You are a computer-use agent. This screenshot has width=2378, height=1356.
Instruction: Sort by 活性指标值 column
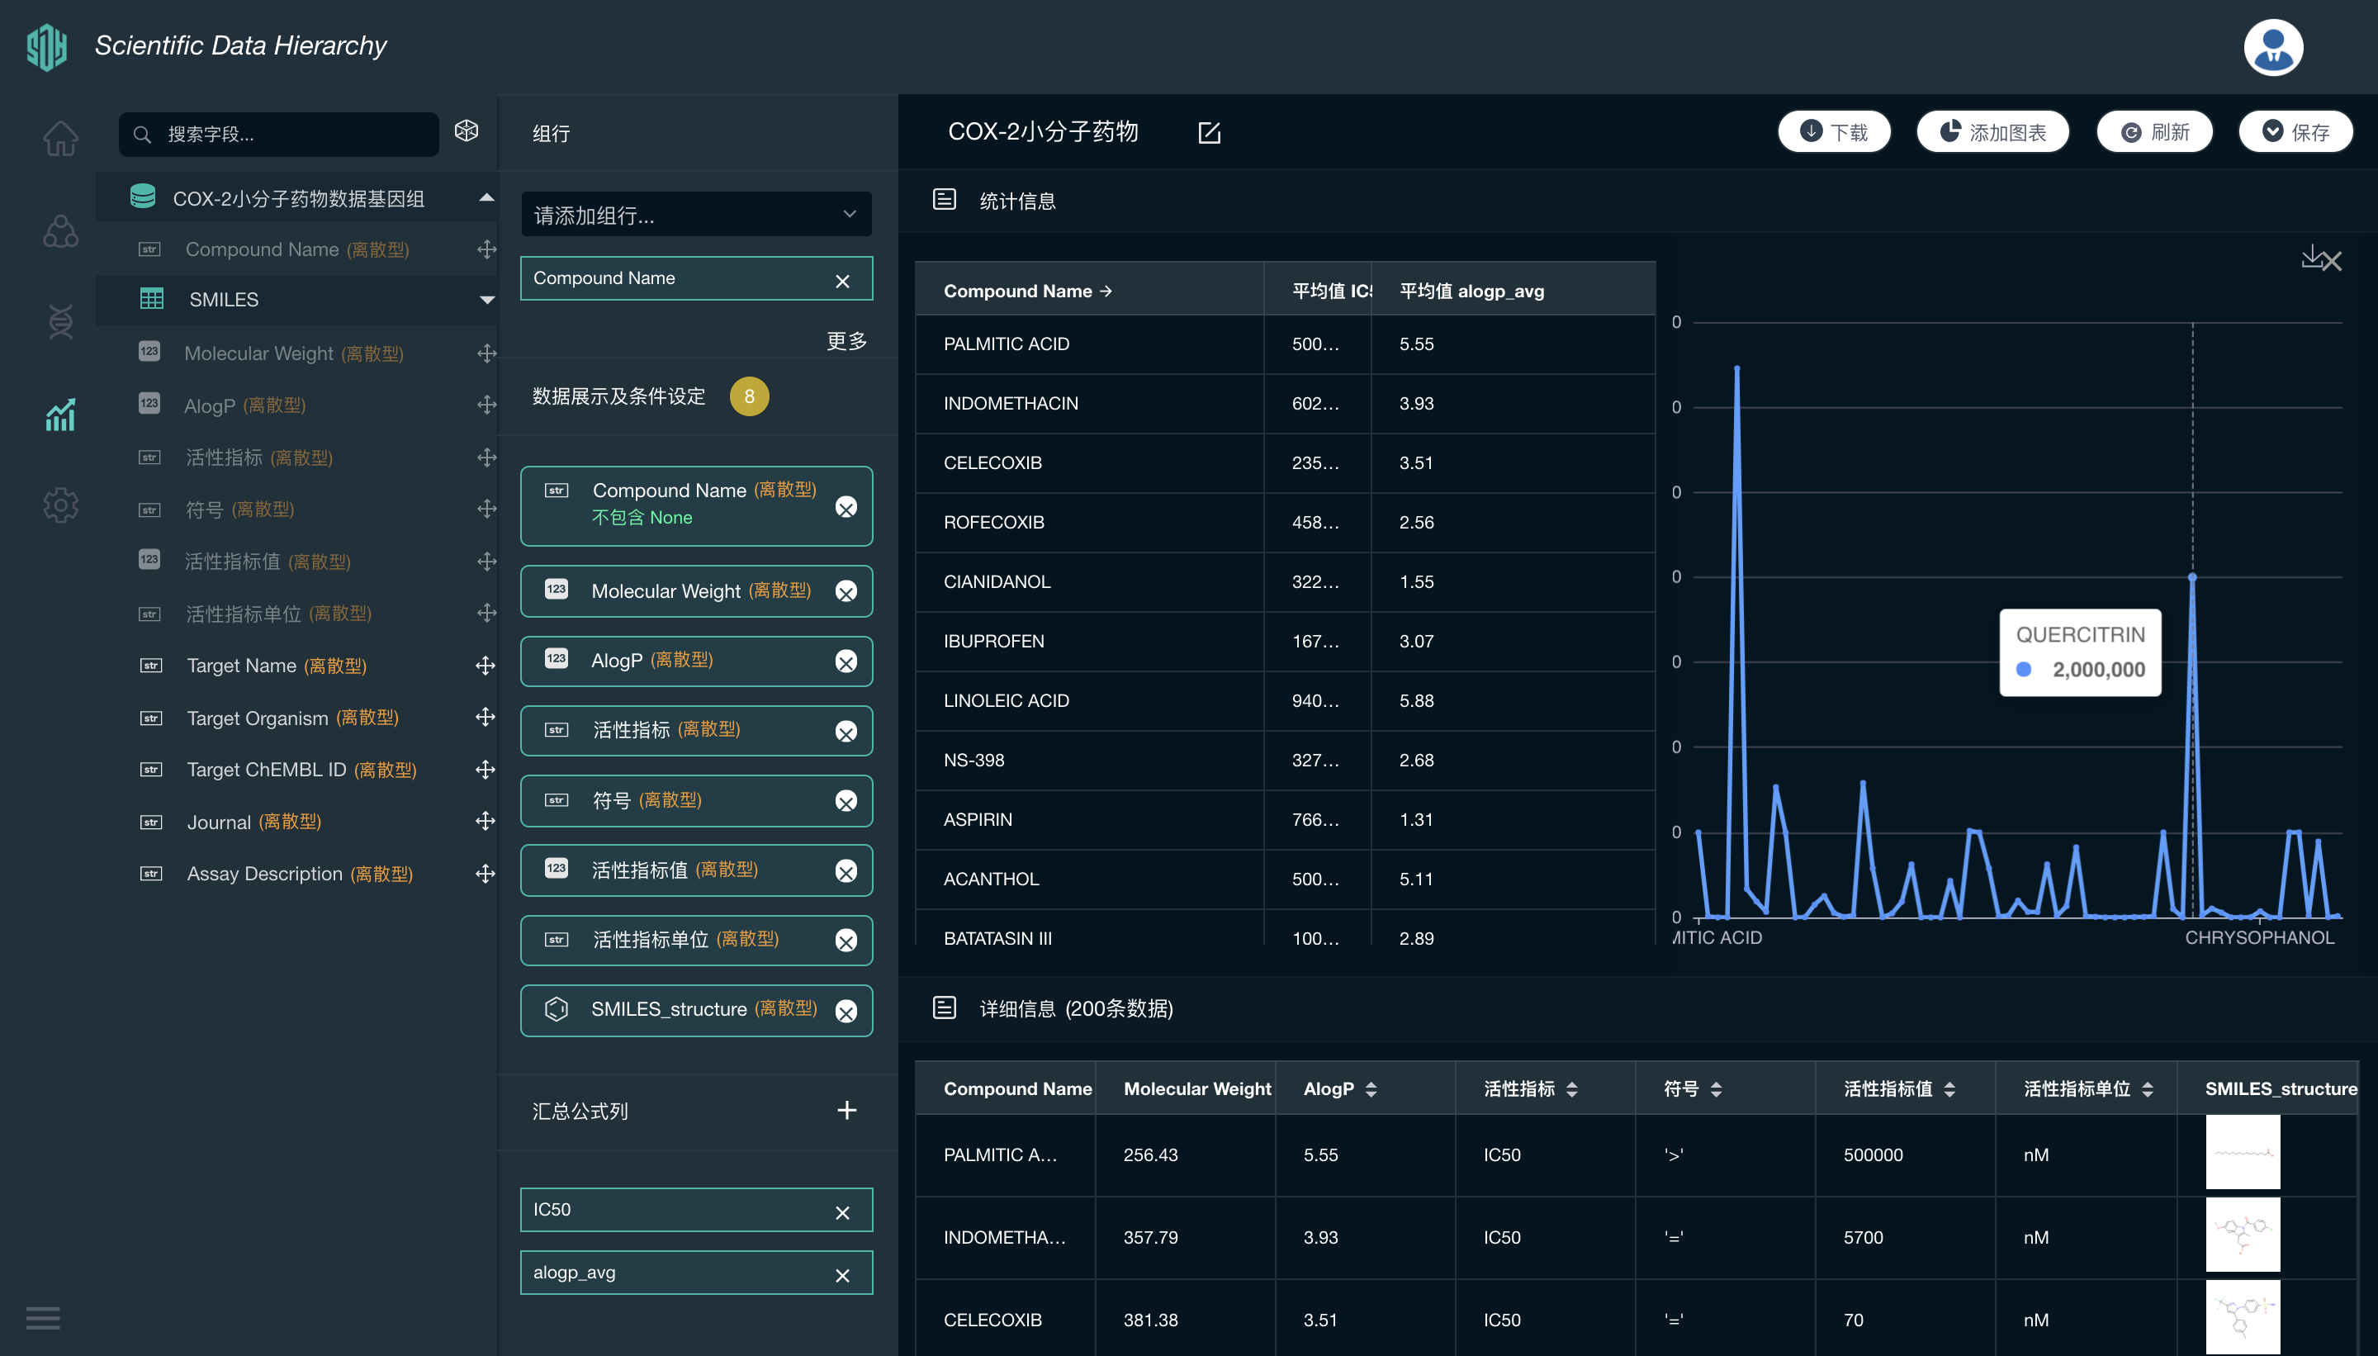point(1949,1088)
